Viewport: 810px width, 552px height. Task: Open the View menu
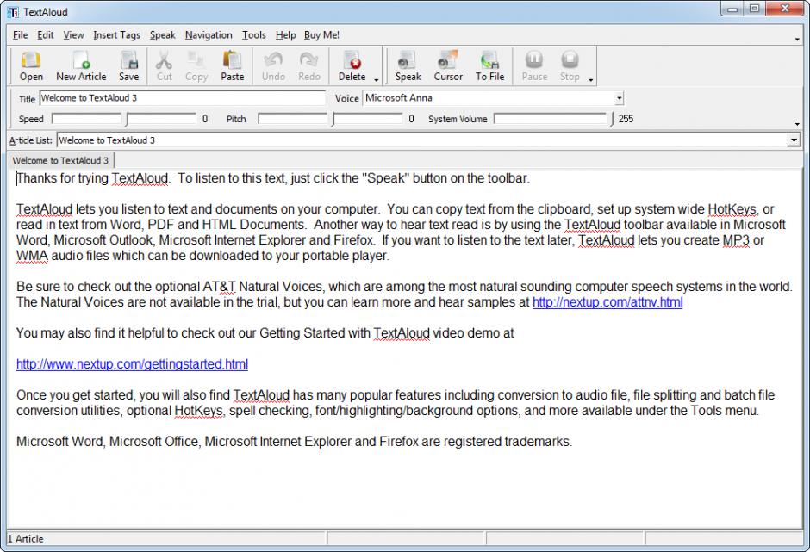pyautogui.click(x=73, y=35)
